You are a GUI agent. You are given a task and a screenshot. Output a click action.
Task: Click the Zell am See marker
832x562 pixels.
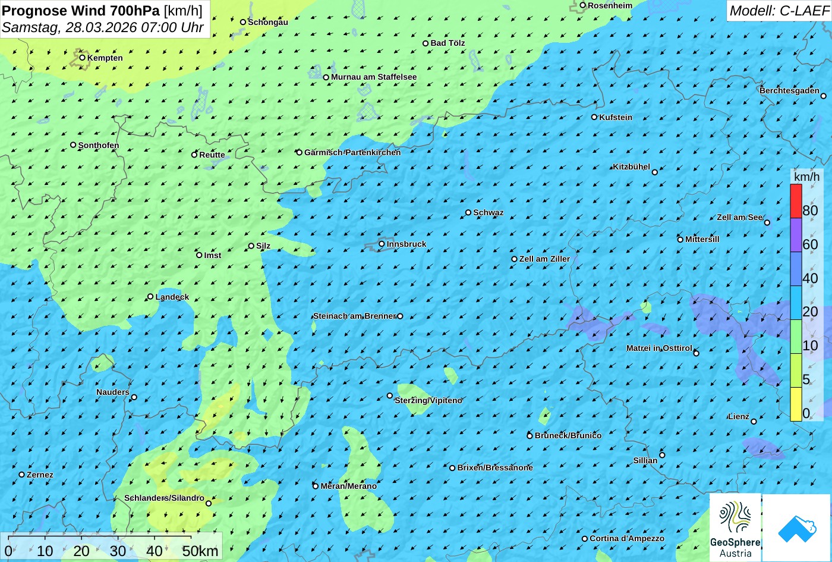pyautogui.click(x=767, y=223)
